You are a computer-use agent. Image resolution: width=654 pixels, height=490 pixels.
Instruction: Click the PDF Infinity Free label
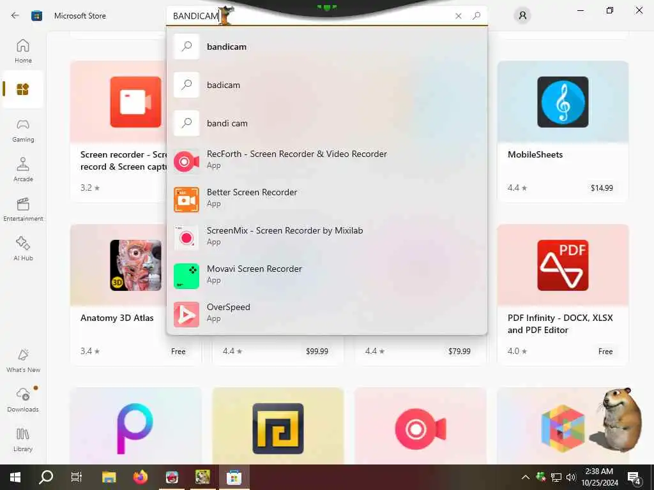(x=605, y=352)
